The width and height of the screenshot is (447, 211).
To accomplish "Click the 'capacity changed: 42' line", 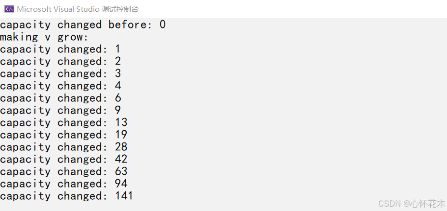I will [x=63, y=160].
